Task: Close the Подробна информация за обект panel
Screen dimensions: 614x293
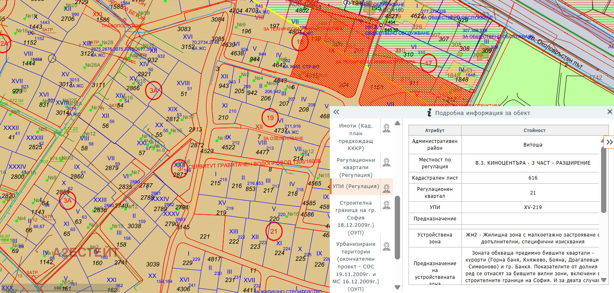Action: 610,112
